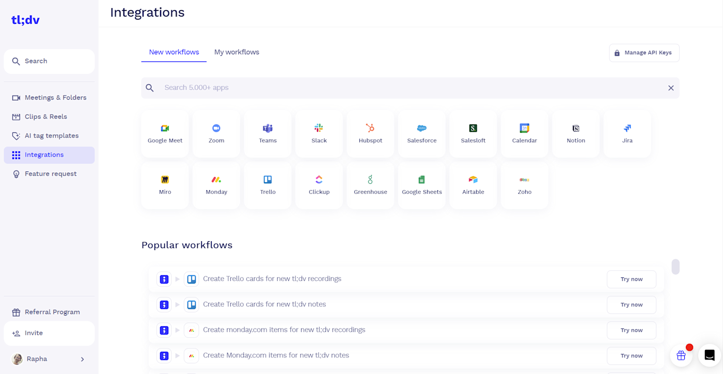Click the magnifier icon in app search

(150, 88)
